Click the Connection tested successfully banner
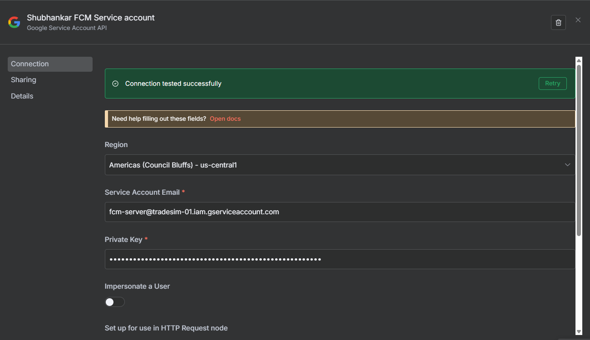Image resolution: width=590 pixels, height=340 pixels. click(318, 84)
